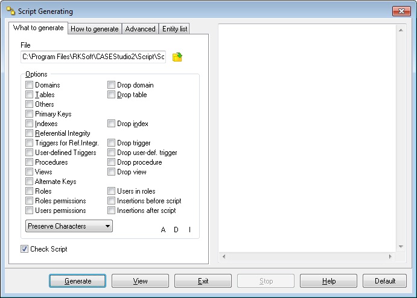Click the View button
The height and width of the screenshot is (298, 417).
[x=140, y=281]
